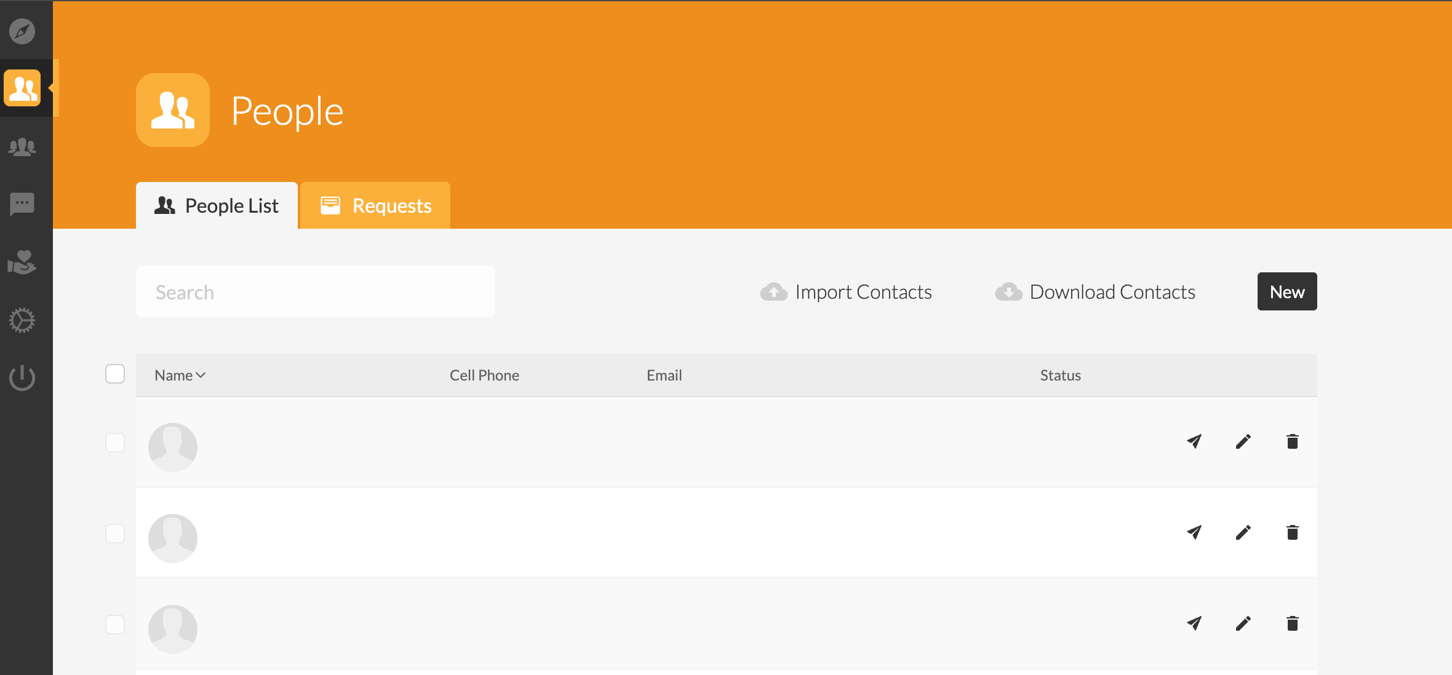Delete the first person in list
This screenshot has height=675, width=1452.
point(1293,441)
